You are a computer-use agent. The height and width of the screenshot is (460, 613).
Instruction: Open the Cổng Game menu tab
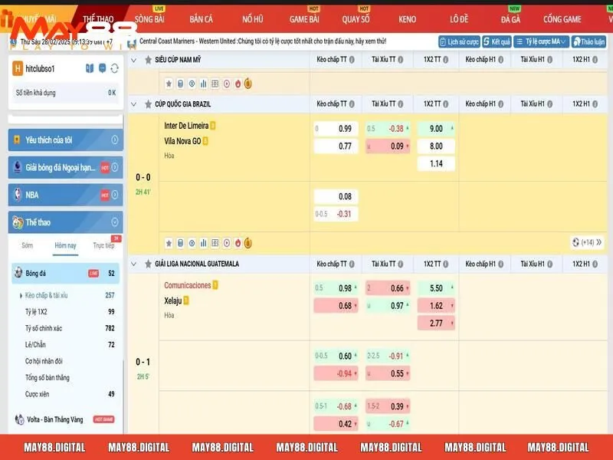coord(562,18)
